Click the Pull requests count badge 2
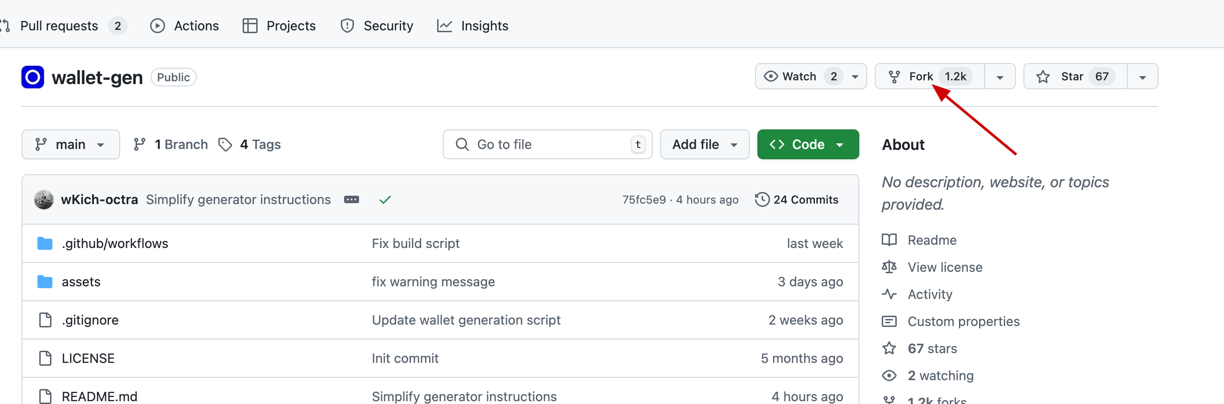1224x404 pixels. 118,26
